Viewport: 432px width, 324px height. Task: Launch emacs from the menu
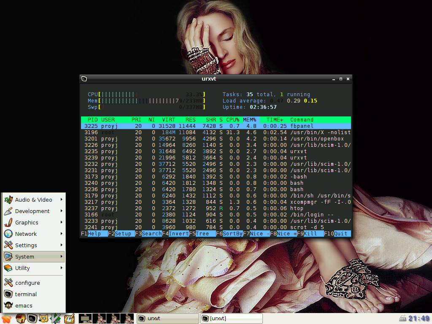click(34, 305)
